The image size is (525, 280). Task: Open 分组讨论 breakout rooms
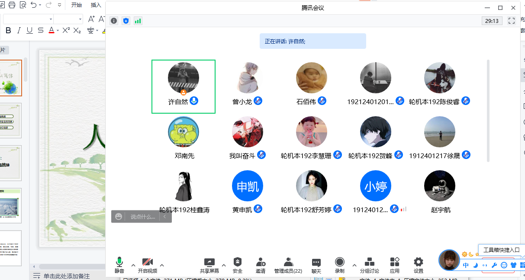(370, 264)
